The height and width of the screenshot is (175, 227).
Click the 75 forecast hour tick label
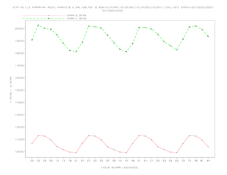[x=189, y=161]
